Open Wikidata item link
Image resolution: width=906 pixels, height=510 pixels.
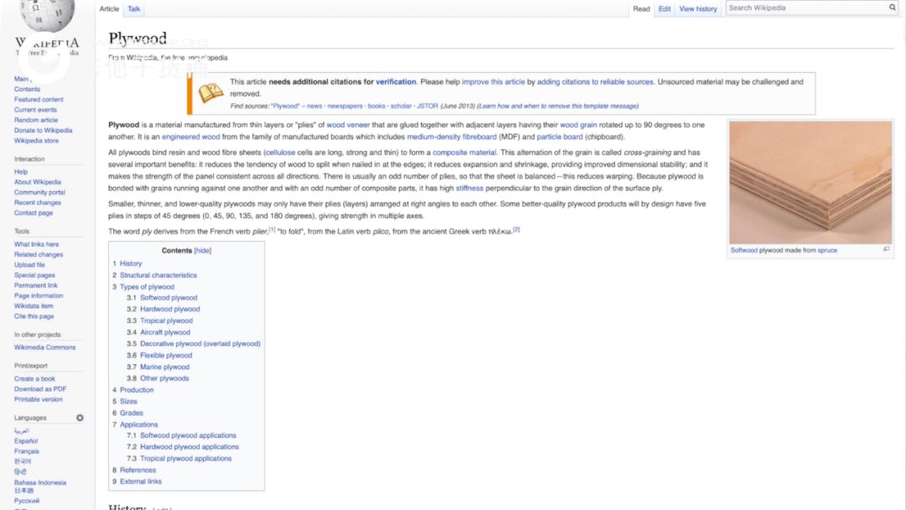[34, 306]
